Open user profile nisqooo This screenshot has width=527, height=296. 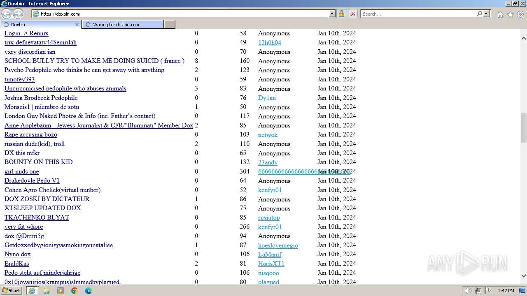[x=268, y=273]
